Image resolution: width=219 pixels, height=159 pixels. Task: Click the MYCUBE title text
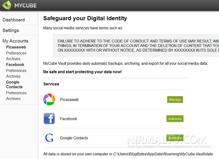pyautogui.click(x=26, y=5)
